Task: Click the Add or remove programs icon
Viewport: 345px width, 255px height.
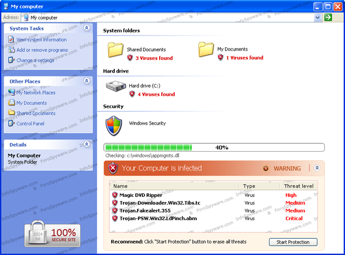Action: pos(11,50)
